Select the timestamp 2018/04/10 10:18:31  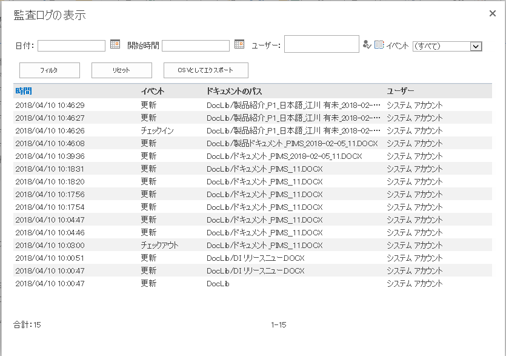pos(50,169)
